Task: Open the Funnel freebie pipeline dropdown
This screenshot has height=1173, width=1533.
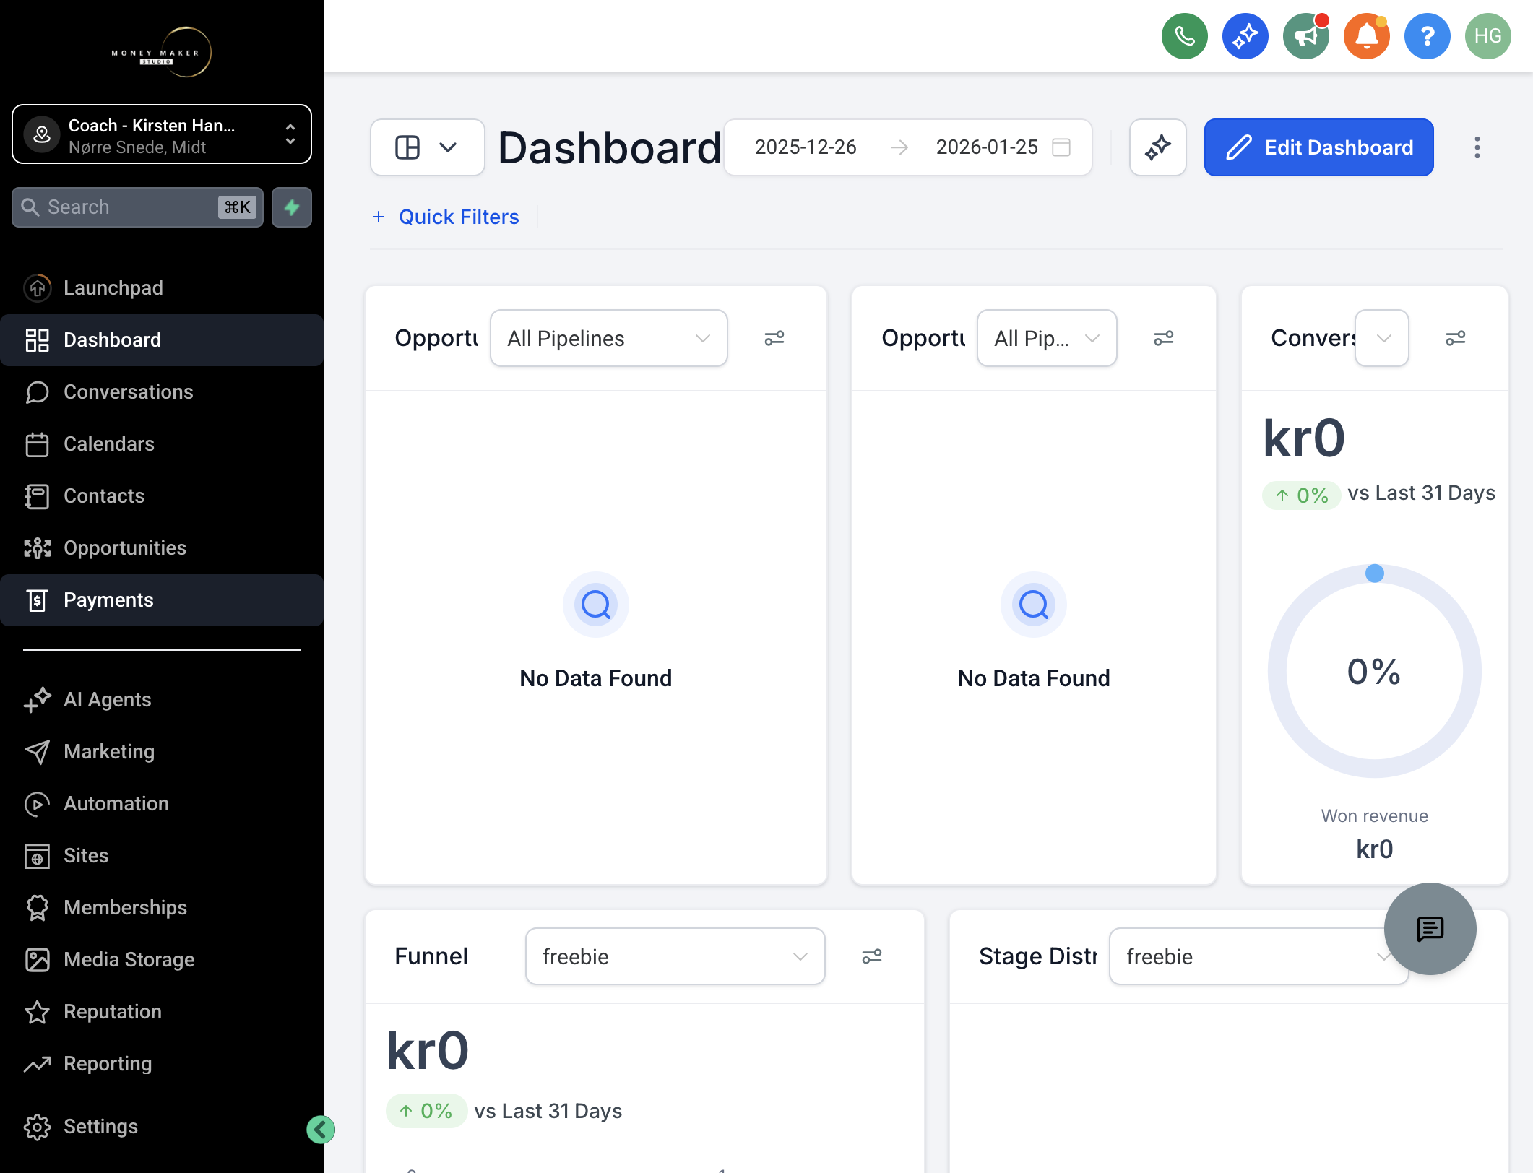Action: (675, 956)
